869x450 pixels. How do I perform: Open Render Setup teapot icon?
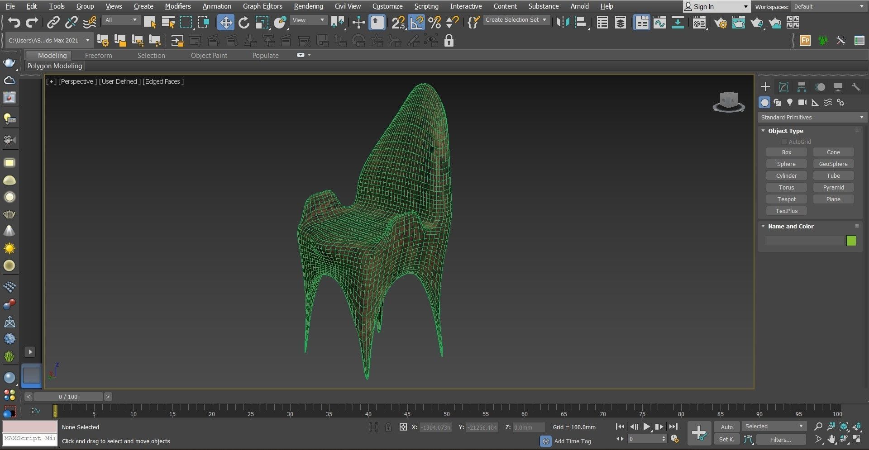pyautogui.click(x=721, y=22)
